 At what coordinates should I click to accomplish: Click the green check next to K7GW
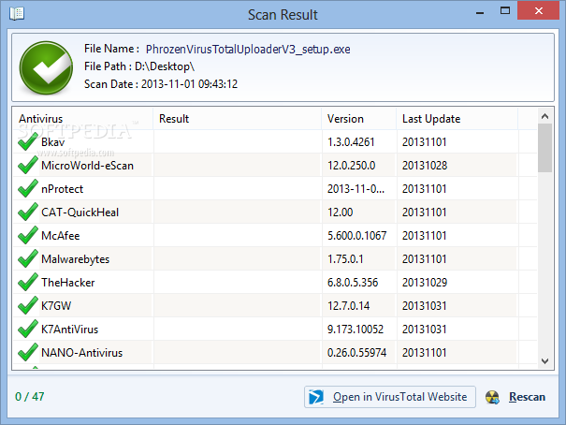point(28,305)
